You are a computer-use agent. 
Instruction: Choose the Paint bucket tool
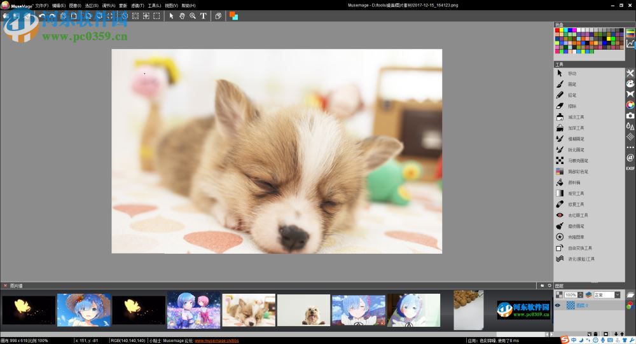[x=560, y=182]
